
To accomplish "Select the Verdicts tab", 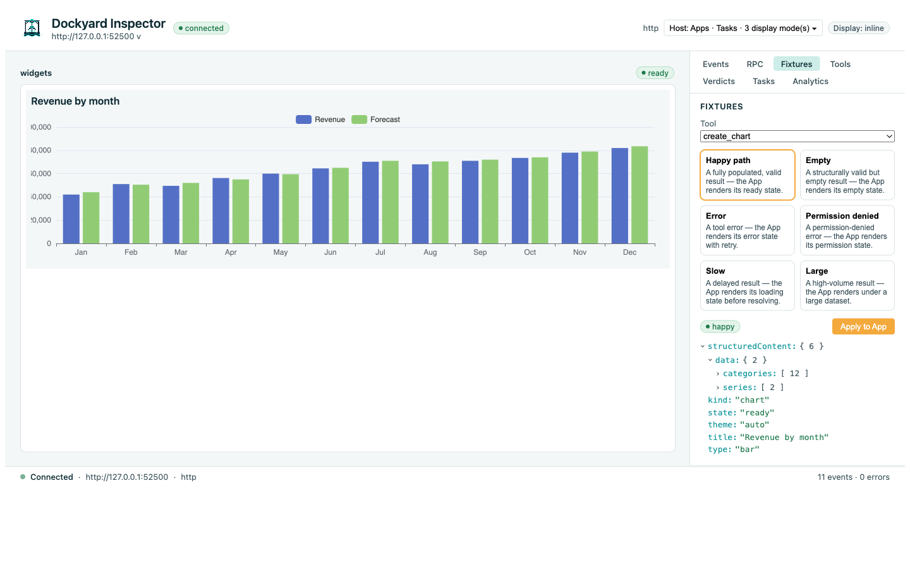I will point(719,81).
